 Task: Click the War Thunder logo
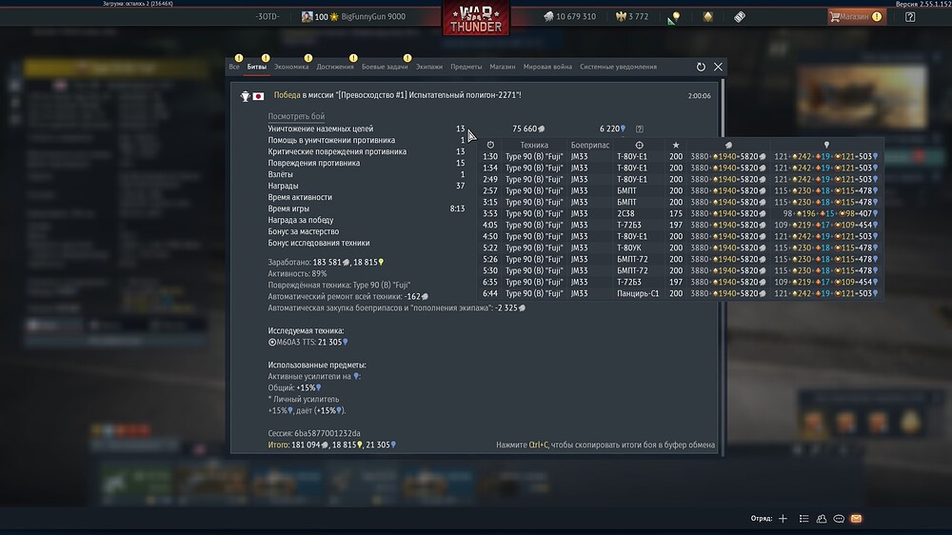point(476,18)
